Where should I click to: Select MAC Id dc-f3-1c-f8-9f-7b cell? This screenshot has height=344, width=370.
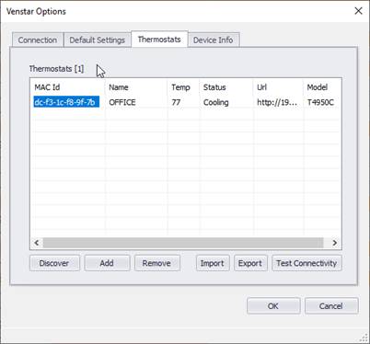(x=66, y=102)
